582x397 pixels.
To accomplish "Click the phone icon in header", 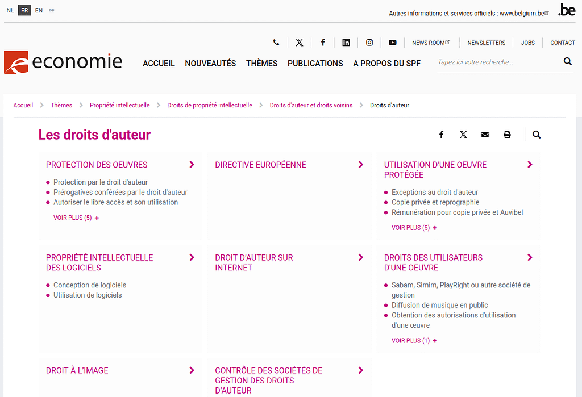I will click(x=276, y=43).
